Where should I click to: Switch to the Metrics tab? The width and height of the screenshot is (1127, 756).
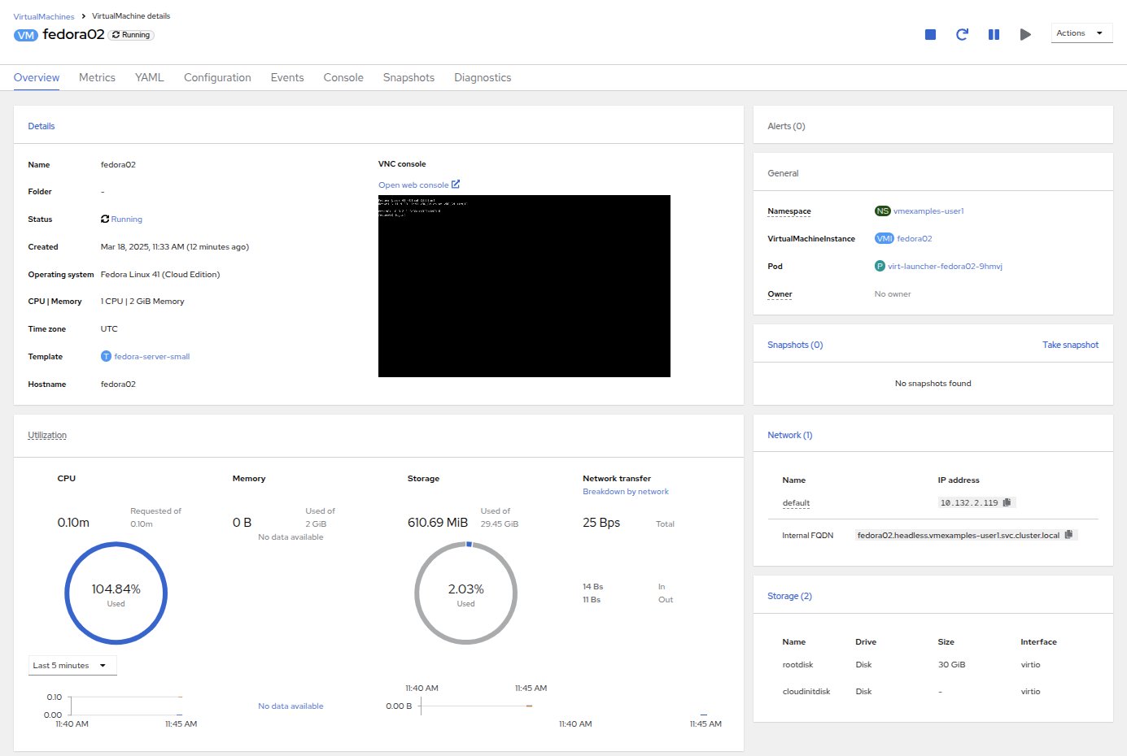click(97, 78)
